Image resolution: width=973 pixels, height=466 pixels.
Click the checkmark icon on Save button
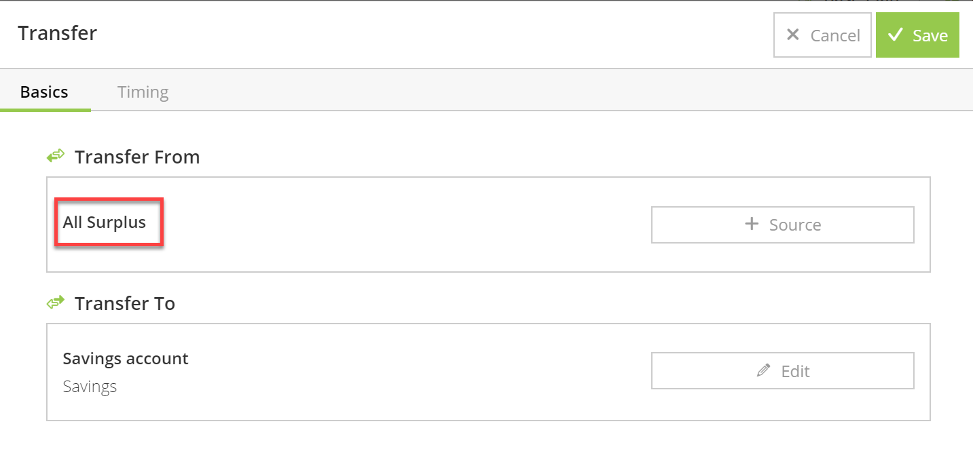click(x=896, y=35)
